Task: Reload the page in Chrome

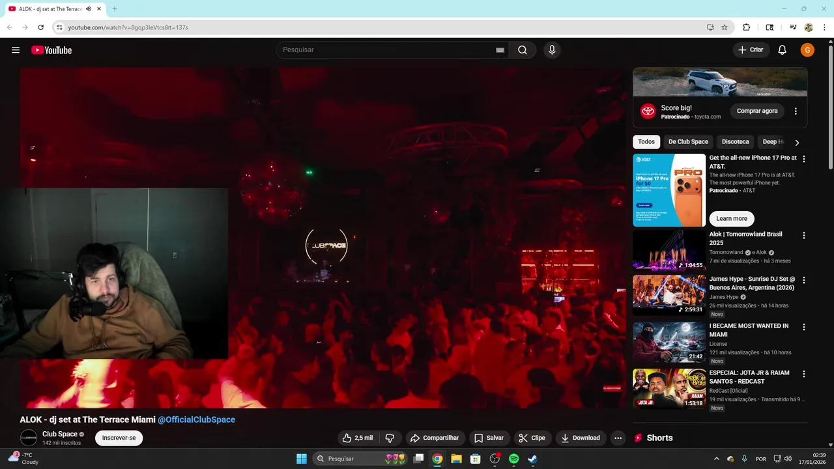Action: point(40,27)
